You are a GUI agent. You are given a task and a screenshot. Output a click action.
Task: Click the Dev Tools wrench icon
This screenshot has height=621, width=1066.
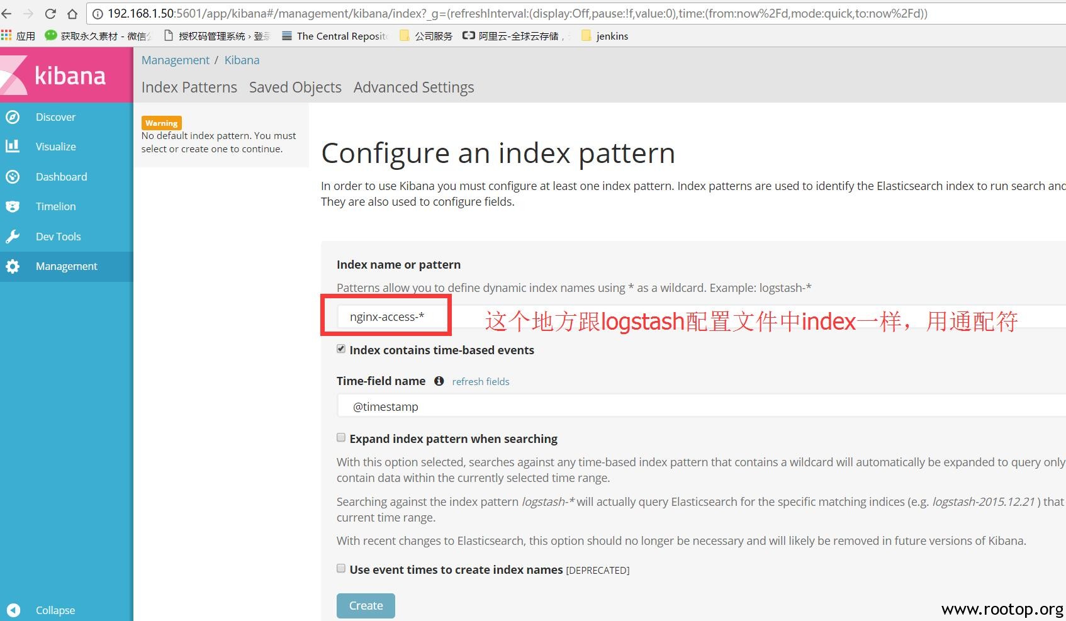coord(13,237)
